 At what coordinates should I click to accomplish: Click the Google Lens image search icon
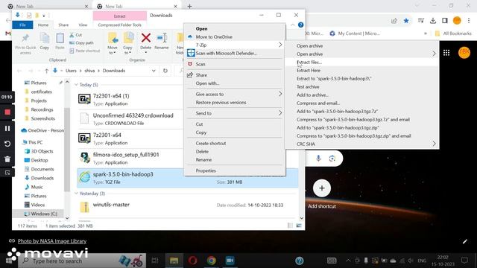click(x=332, y=159)
